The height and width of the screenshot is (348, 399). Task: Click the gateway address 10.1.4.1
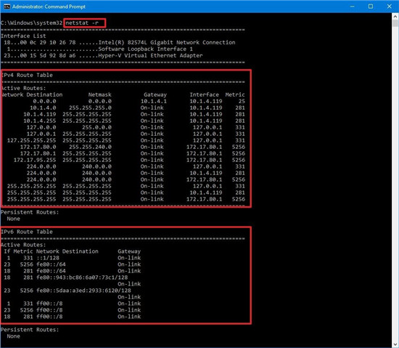(154, 101)
